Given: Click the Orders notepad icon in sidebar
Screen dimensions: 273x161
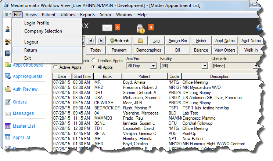Looking at the screenshot, I should [8, 102].
